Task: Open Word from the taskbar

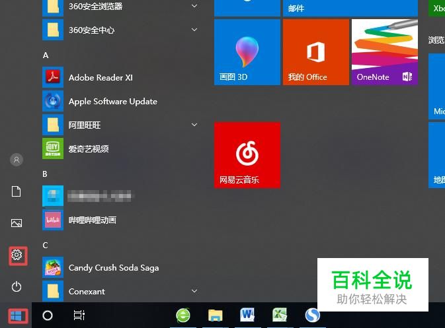Action: [x=247, y=315]
